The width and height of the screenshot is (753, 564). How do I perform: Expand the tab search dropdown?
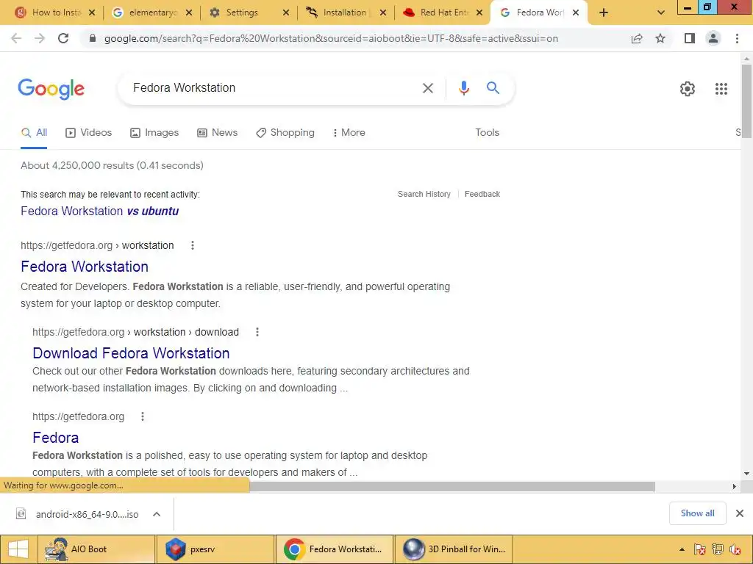(661, 12)
